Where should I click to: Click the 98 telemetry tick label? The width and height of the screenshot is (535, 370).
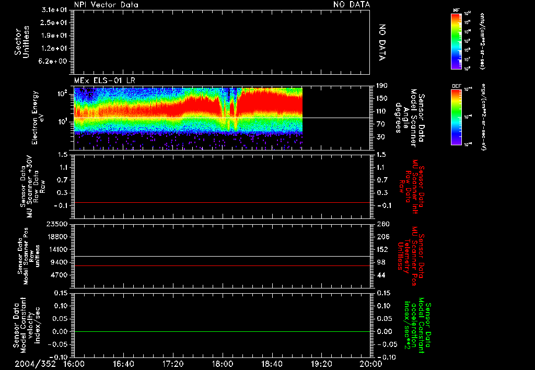381,262
